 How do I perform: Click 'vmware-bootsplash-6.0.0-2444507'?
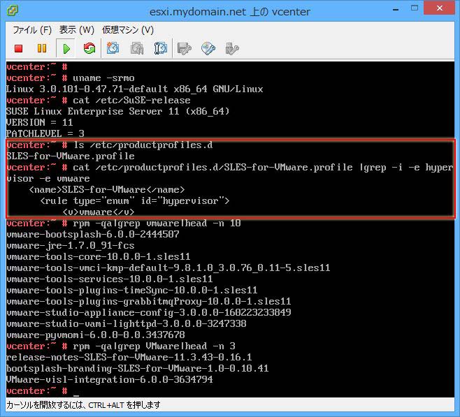[x=93, y=234]
